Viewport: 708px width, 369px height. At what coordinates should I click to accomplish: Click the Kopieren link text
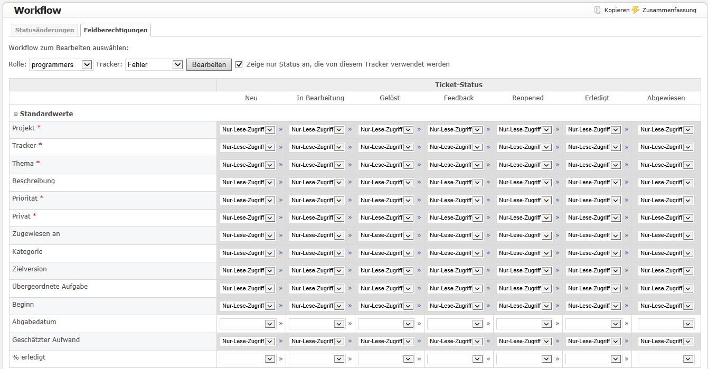[x=617, y=10]
